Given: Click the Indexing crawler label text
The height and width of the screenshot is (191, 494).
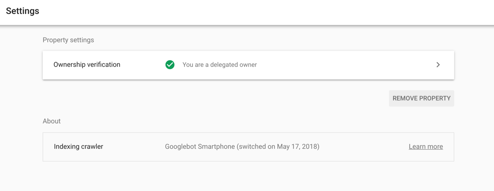Looking at the screenshot, I should 78,147.
